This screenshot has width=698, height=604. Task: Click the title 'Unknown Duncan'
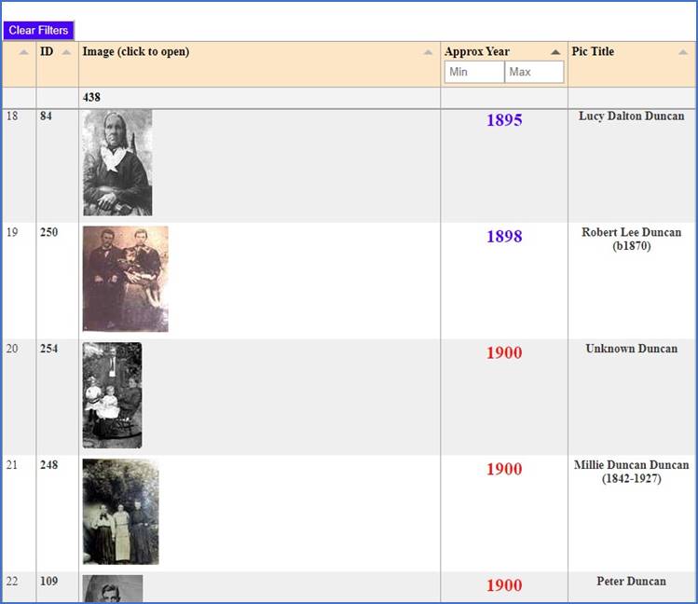tap(631, 349)
